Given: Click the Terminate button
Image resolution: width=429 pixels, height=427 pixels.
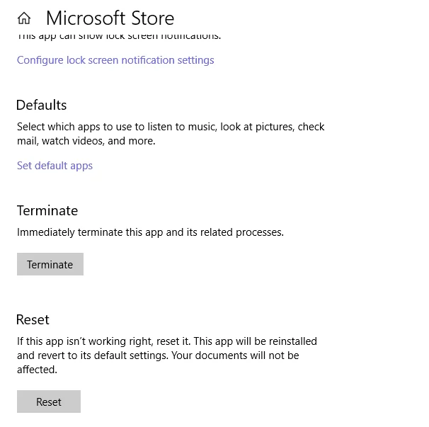Looking at the screenshot, I should (x=50, y=264).
